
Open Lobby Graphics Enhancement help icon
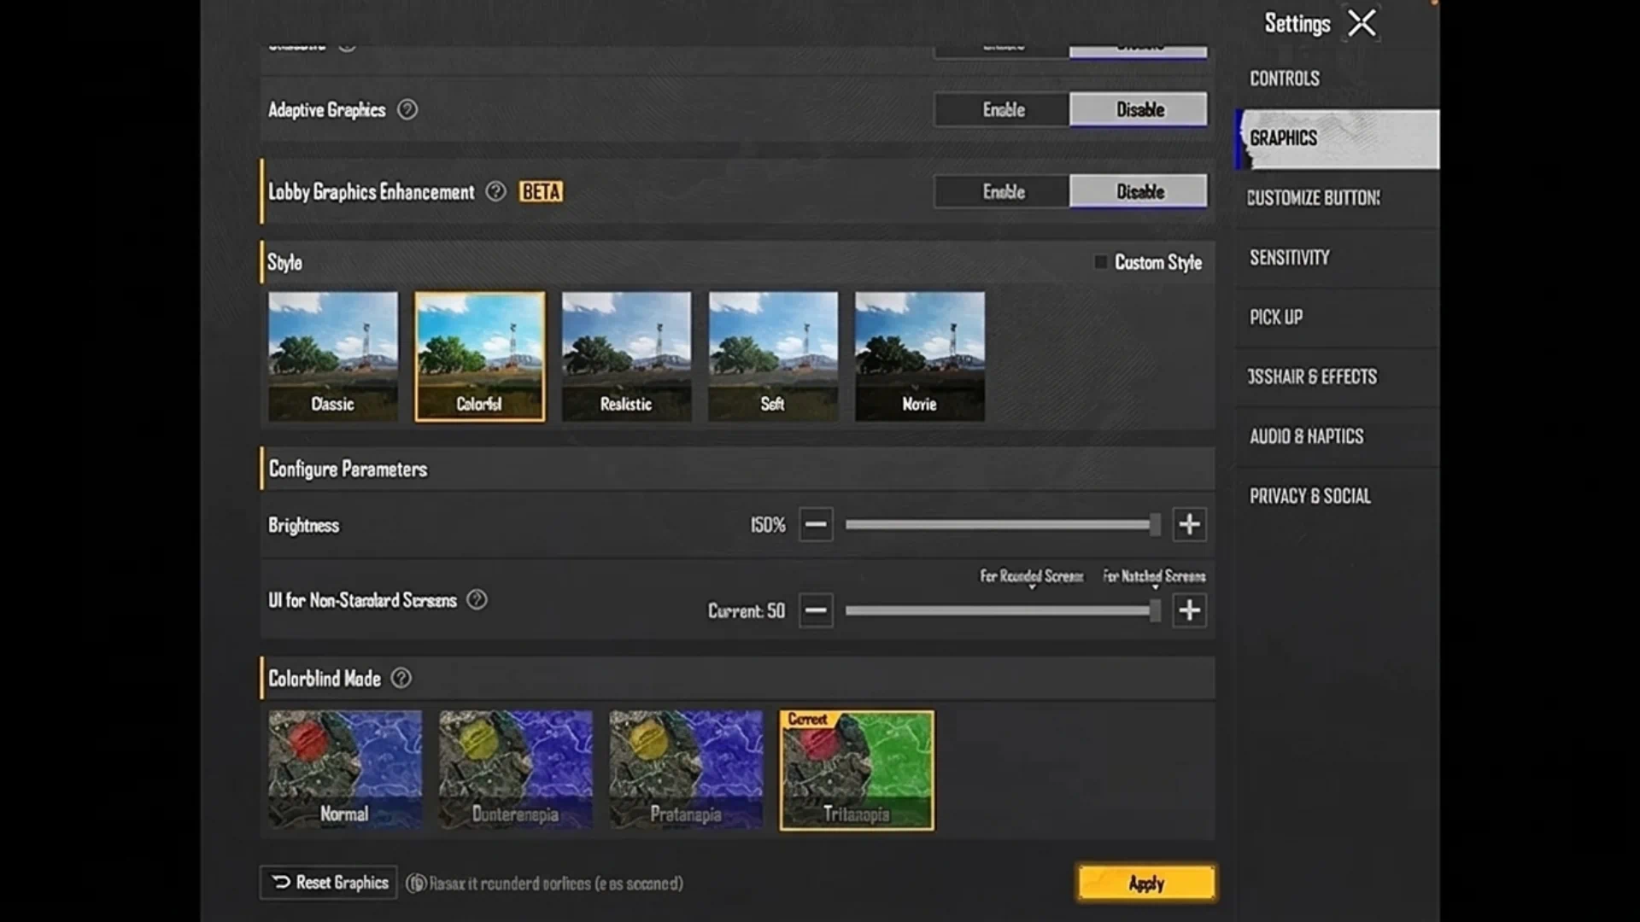[x=495, y=191]
